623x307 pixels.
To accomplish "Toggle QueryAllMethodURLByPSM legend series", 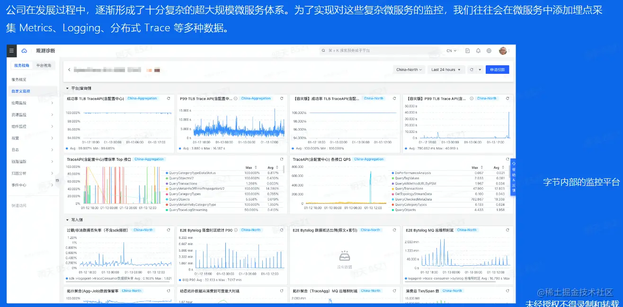I will click(413, 184).
